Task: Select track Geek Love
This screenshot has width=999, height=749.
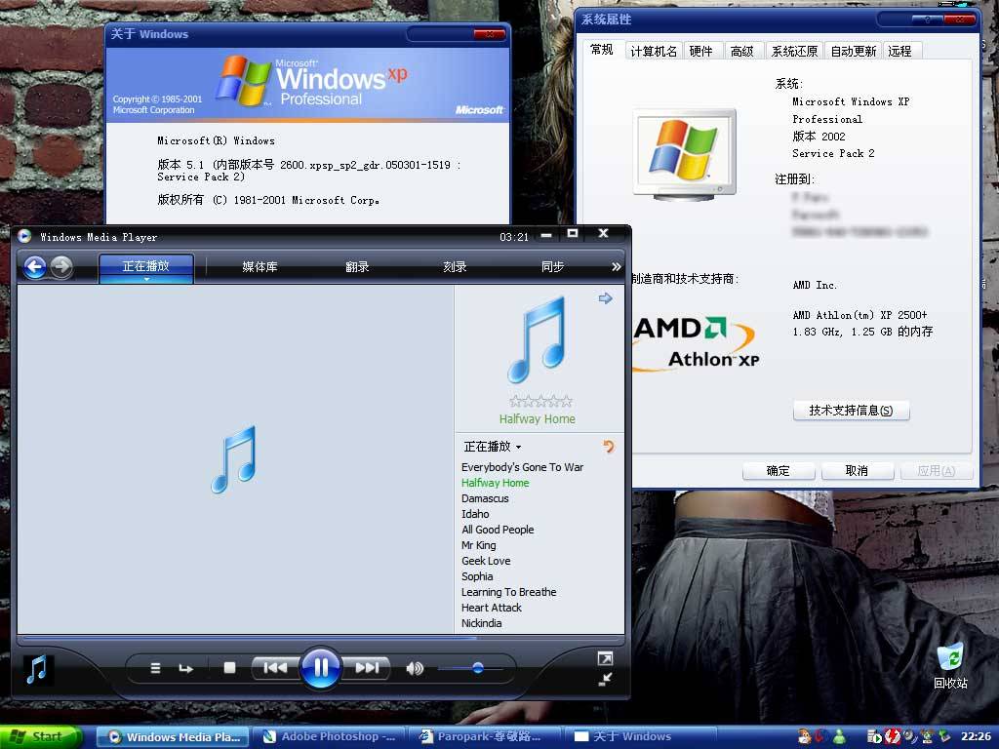Action: 486,561
